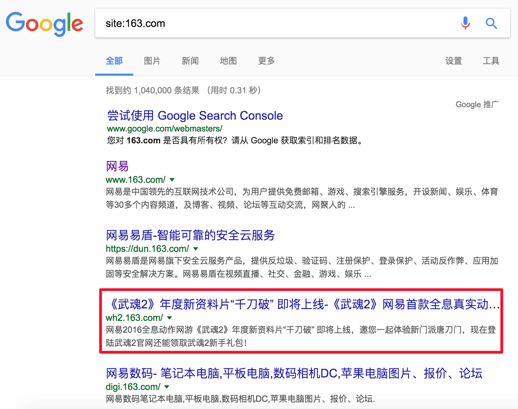Open the 尝试使用 Google Search Console link
The width and height of the screenshot is (518, 409).
(195, 116)
